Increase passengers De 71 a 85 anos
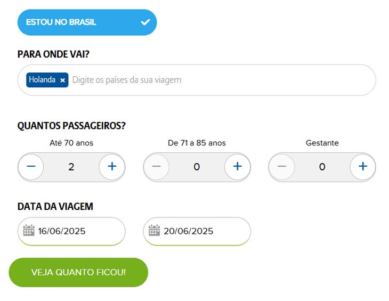Image resolution: width=389 pixels, height=301 pixels. pos(237,167)
